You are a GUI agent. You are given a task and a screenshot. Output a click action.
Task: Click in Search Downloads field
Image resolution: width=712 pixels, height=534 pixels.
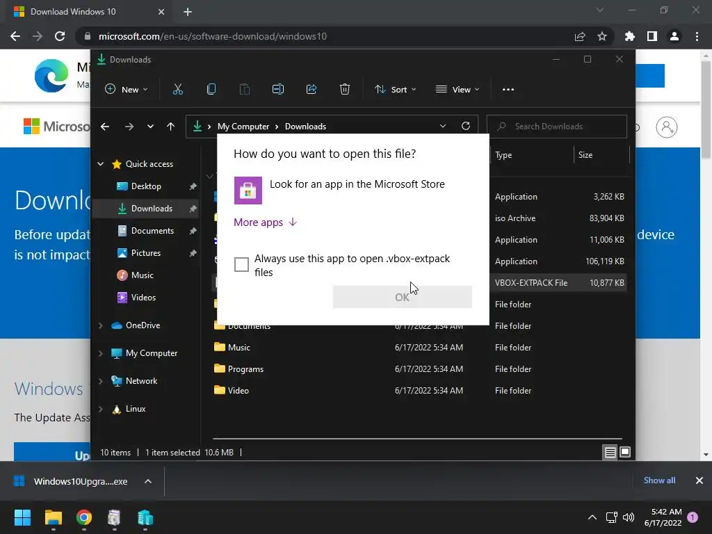[557, 127]
